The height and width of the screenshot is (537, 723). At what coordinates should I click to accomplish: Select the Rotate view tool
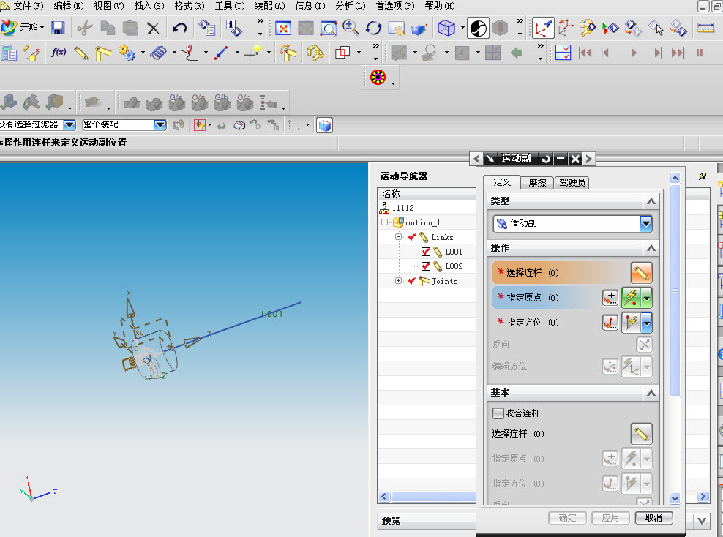(x=373, y=28)
